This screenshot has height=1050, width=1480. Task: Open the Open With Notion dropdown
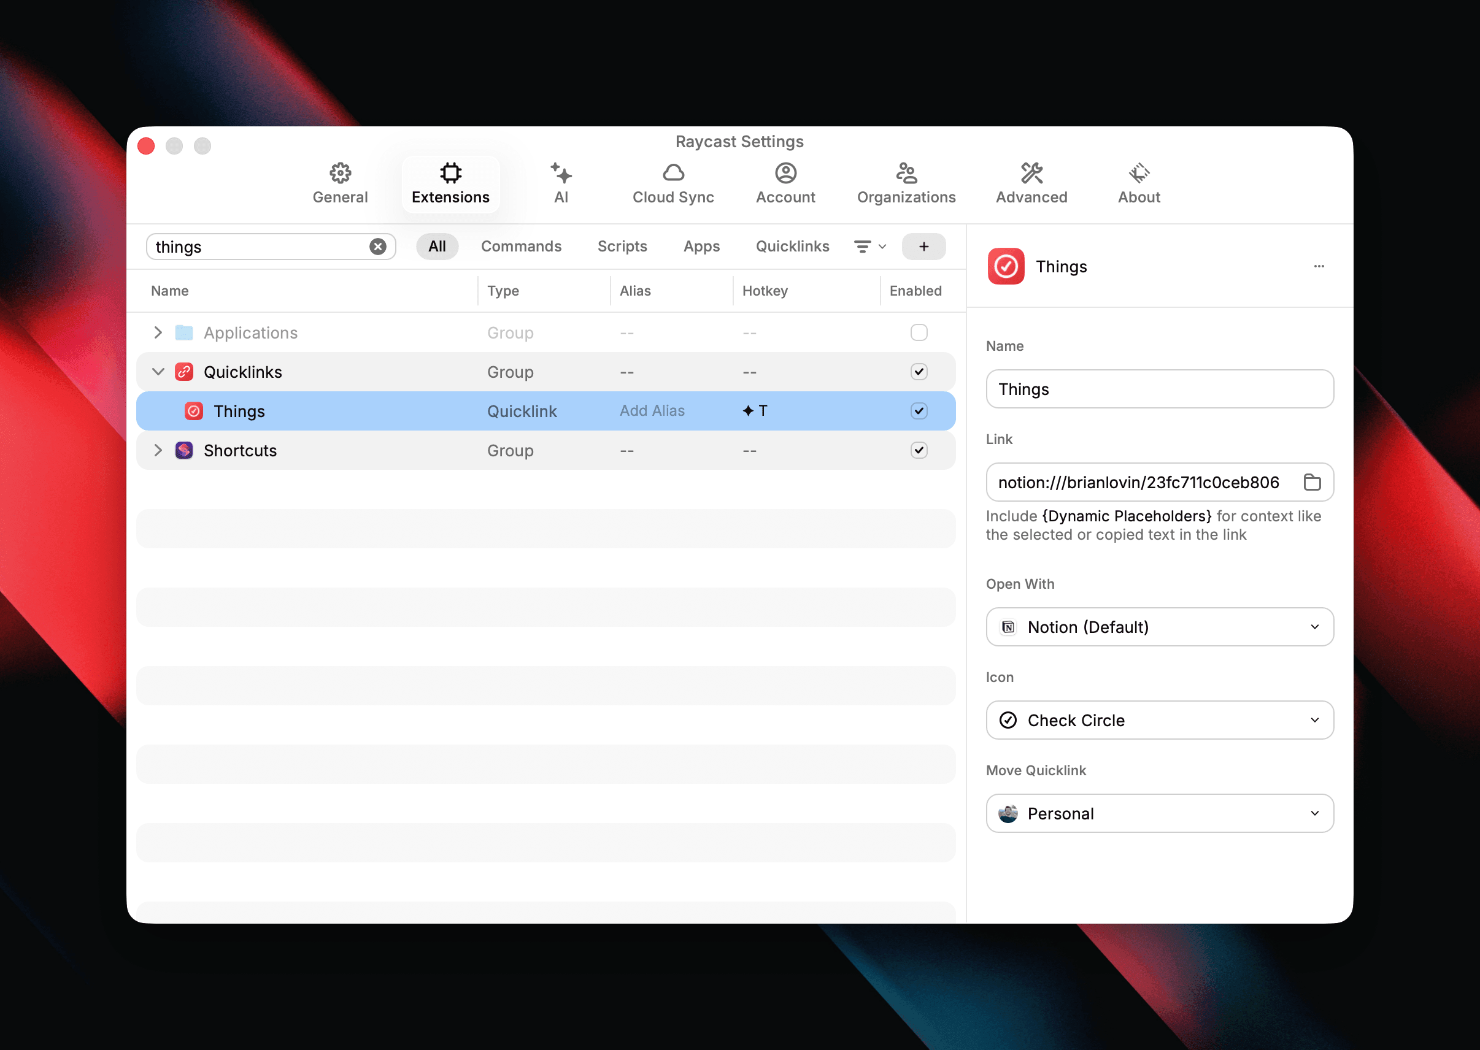coord(1159,627)
